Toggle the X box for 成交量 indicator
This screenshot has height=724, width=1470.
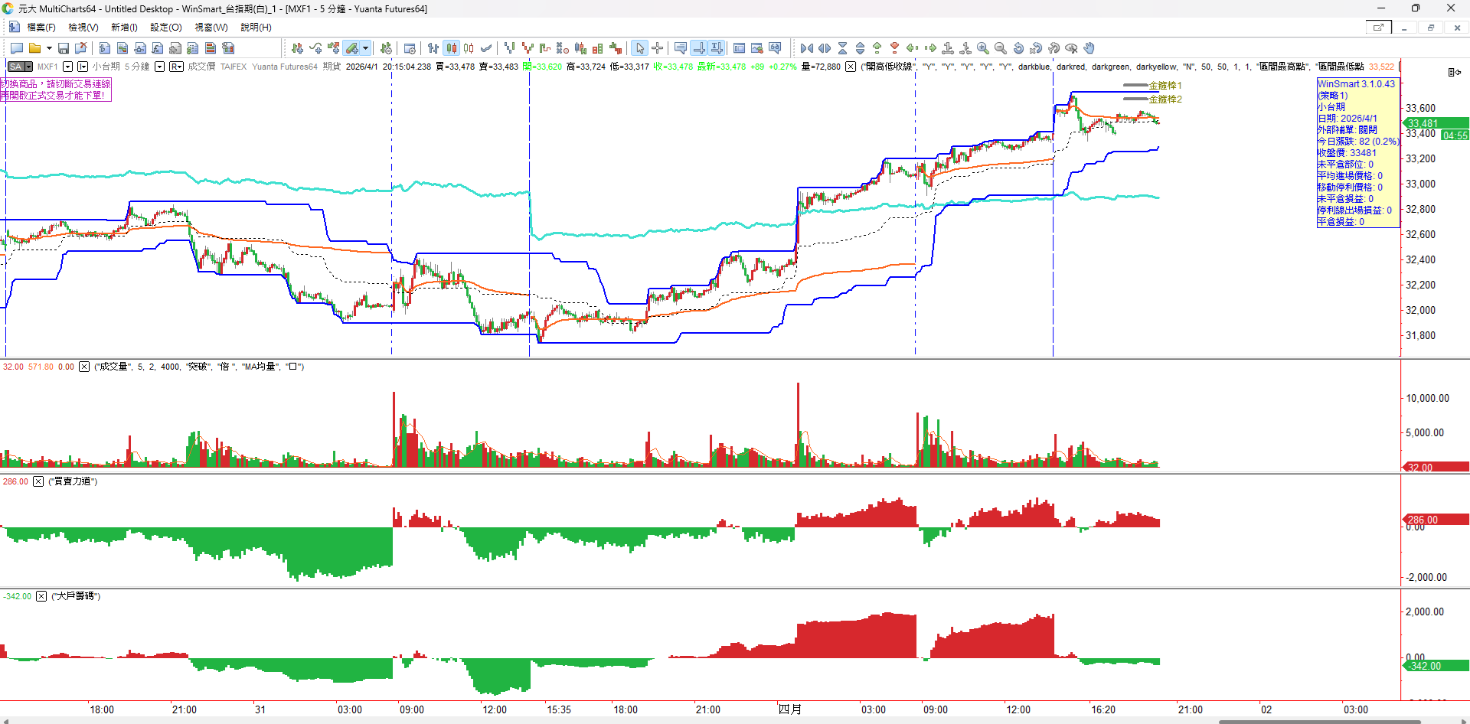tap(84, 367)
